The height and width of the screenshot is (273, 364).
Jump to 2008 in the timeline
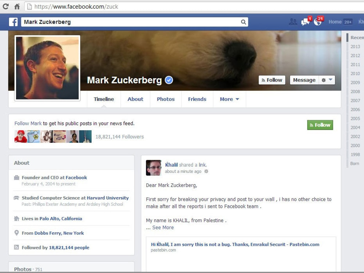pos(355,92)
